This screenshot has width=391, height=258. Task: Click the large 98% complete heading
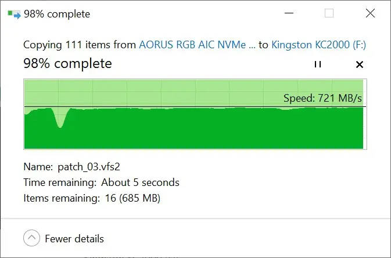click(x=67, y=63)
